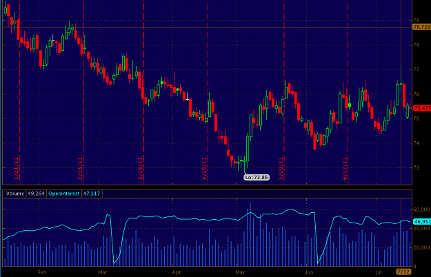The width and height of the screenshot is (431, 277).
Task: Select the OpenInterest study label
Action: [x=63, y=194]
